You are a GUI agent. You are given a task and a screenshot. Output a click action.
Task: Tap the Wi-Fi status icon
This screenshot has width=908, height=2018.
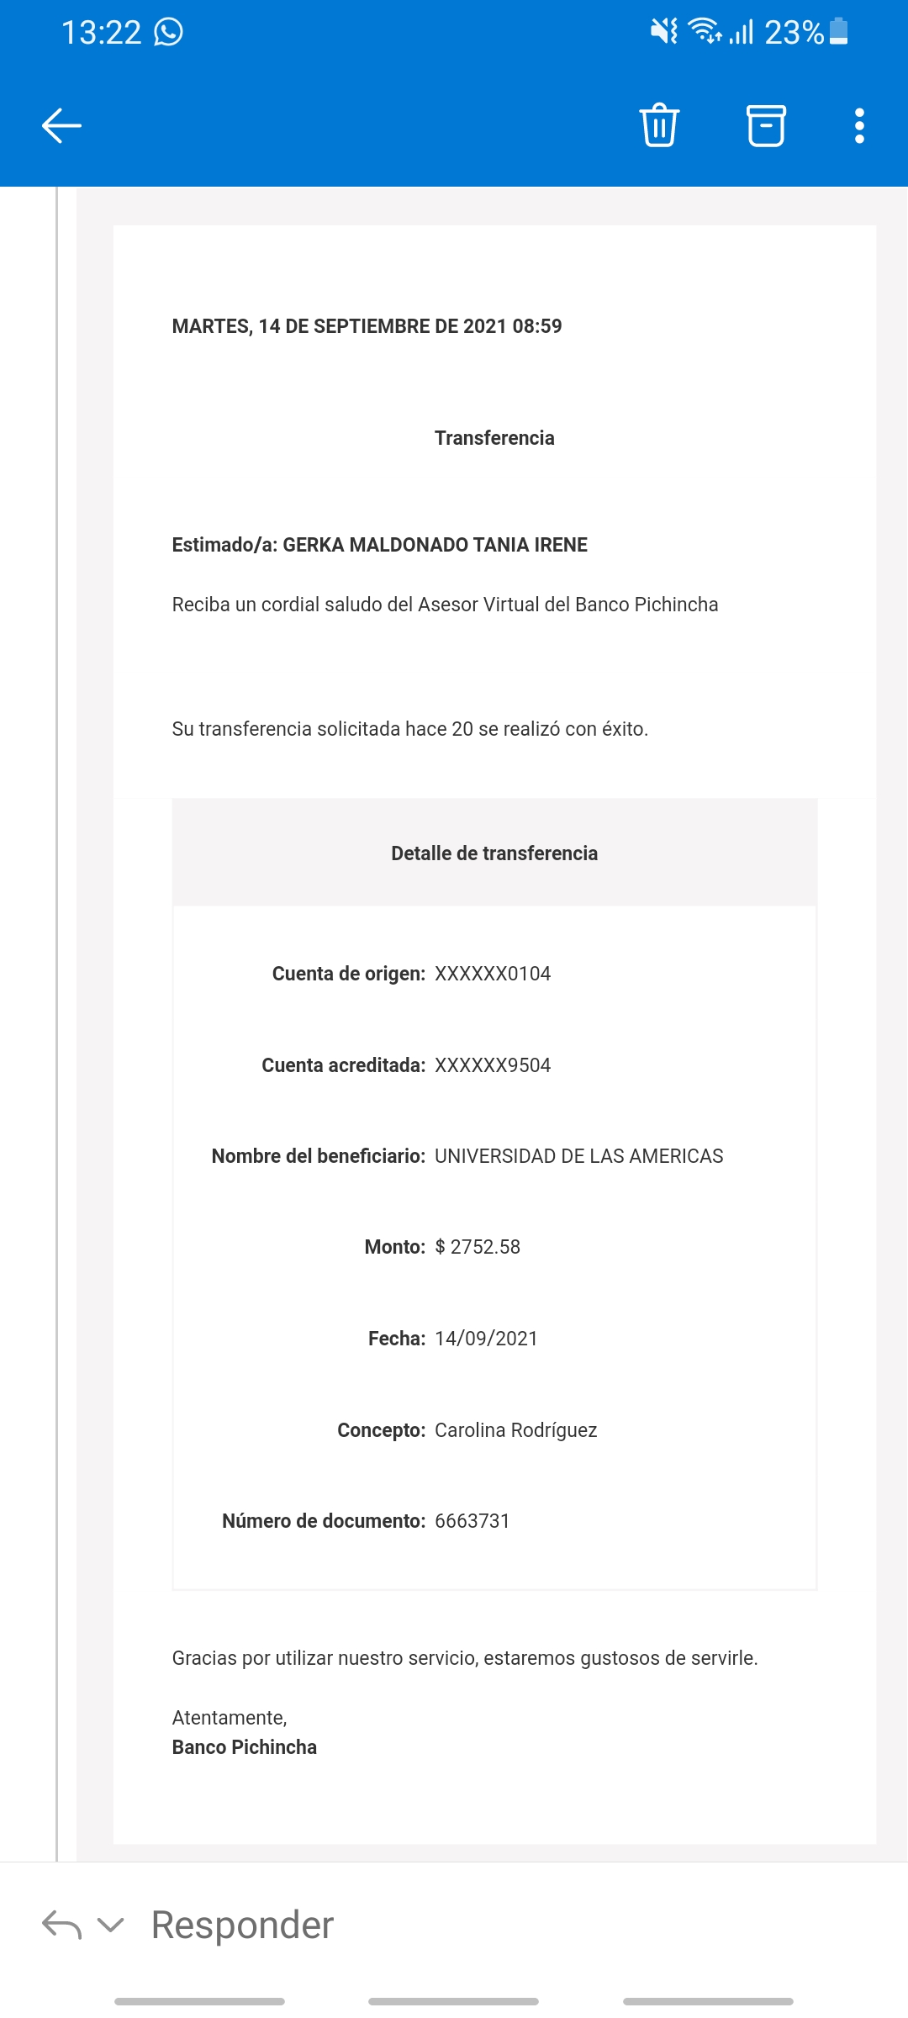point(703,32)
